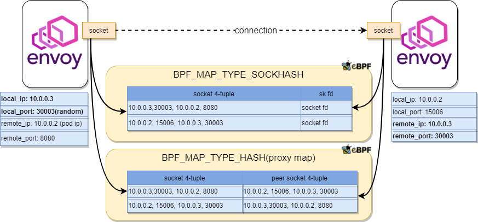The height and width of the screenshot is (222, 478).
Task: Select "local_ip: 10.0.0.3" under left Envoy
Action: (44, 99)
